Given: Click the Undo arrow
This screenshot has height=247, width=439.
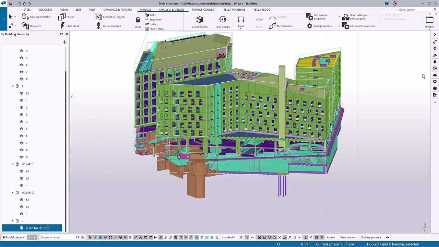Looking at the screenshot, I should (20, 3).
